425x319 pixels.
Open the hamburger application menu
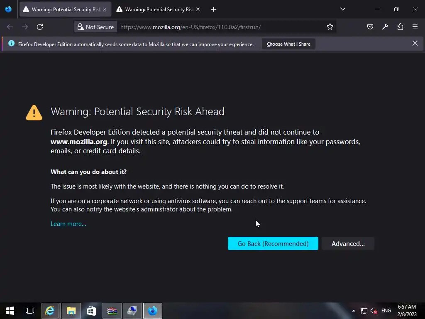click(x=415, y=27)
